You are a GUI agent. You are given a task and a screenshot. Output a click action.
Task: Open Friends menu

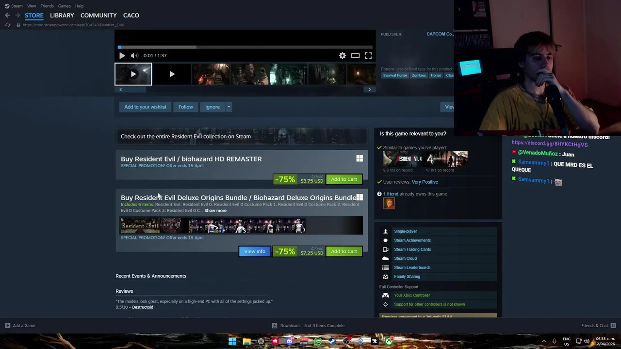(x=47, y=6)
